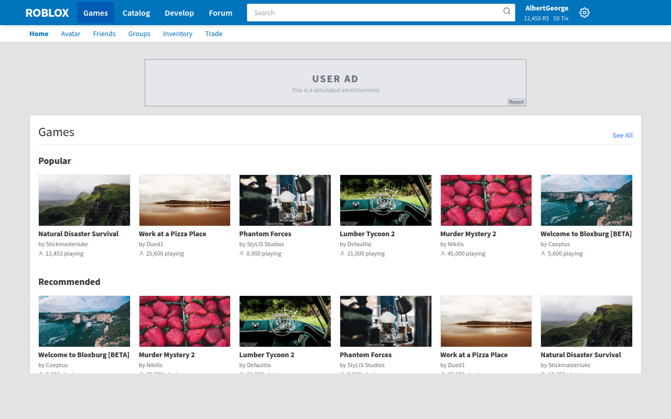Open Welcome to Bloxburg thumbnail under Recommended

pos(84,321)
